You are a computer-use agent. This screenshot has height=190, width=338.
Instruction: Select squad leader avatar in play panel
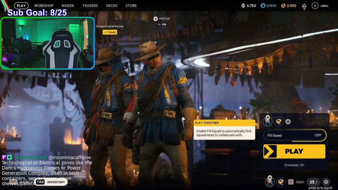point(268,122)
